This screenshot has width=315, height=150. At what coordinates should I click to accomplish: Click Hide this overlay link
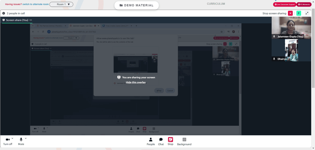136,82
